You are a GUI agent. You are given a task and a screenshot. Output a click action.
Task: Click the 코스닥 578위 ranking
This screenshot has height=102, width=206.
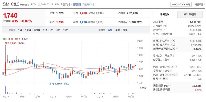tap(195, 26)
